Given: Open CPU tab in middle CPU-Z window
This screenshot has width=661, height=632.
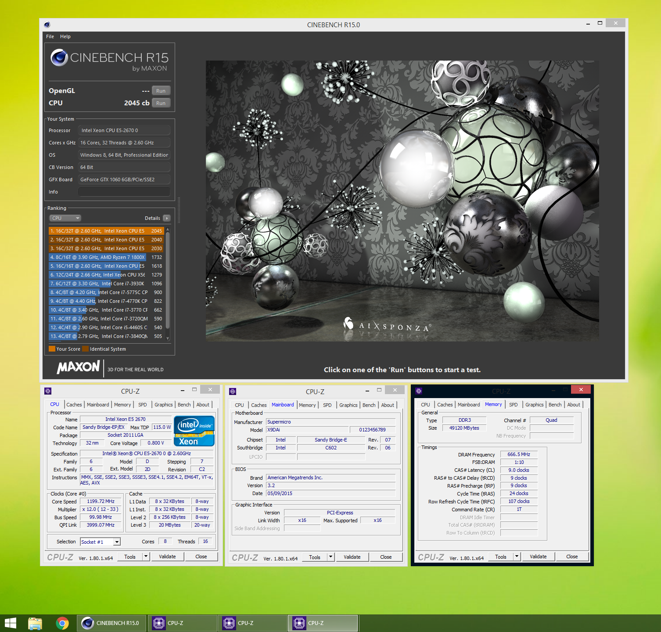Looking at the screenshot, I should point(239,405).
